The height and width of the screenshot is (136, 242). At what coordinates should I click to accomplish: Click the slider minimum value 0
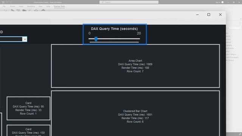[89, 33]
